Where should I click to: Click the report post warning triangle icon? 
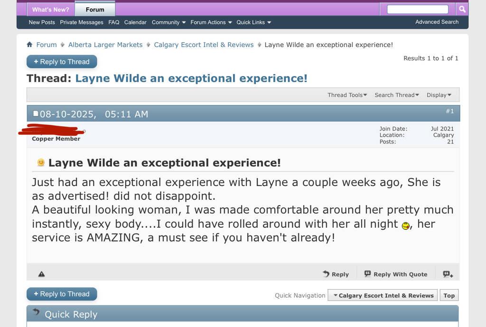41,274
